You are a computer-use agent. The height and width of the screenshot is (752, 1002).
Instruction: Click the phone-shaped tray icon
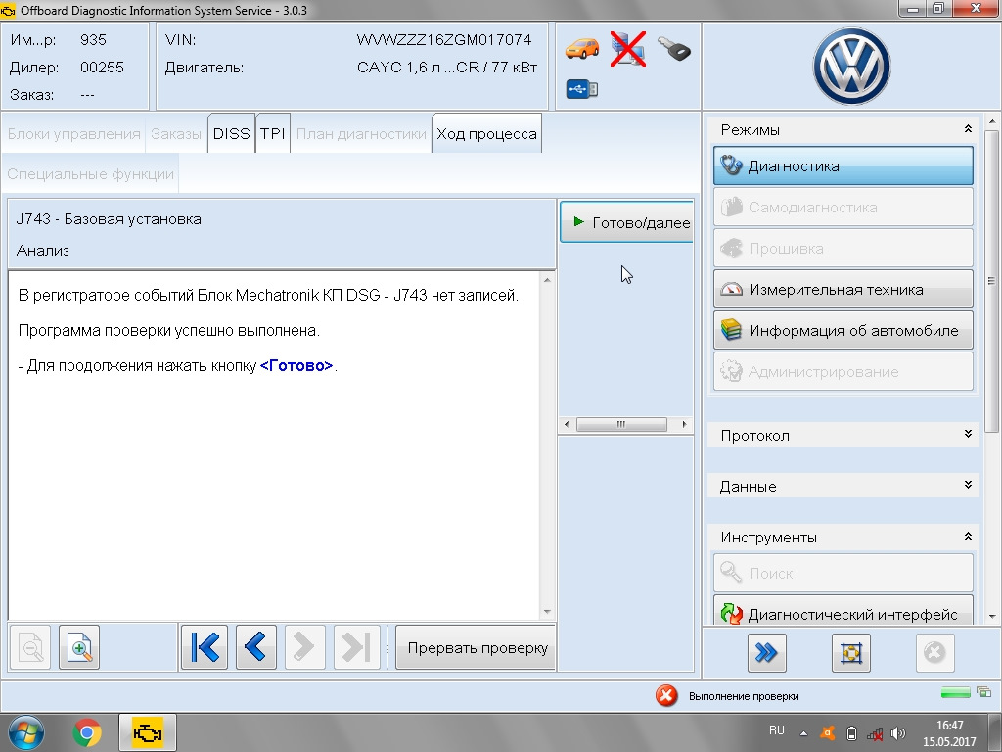click(x=851, y=733)
